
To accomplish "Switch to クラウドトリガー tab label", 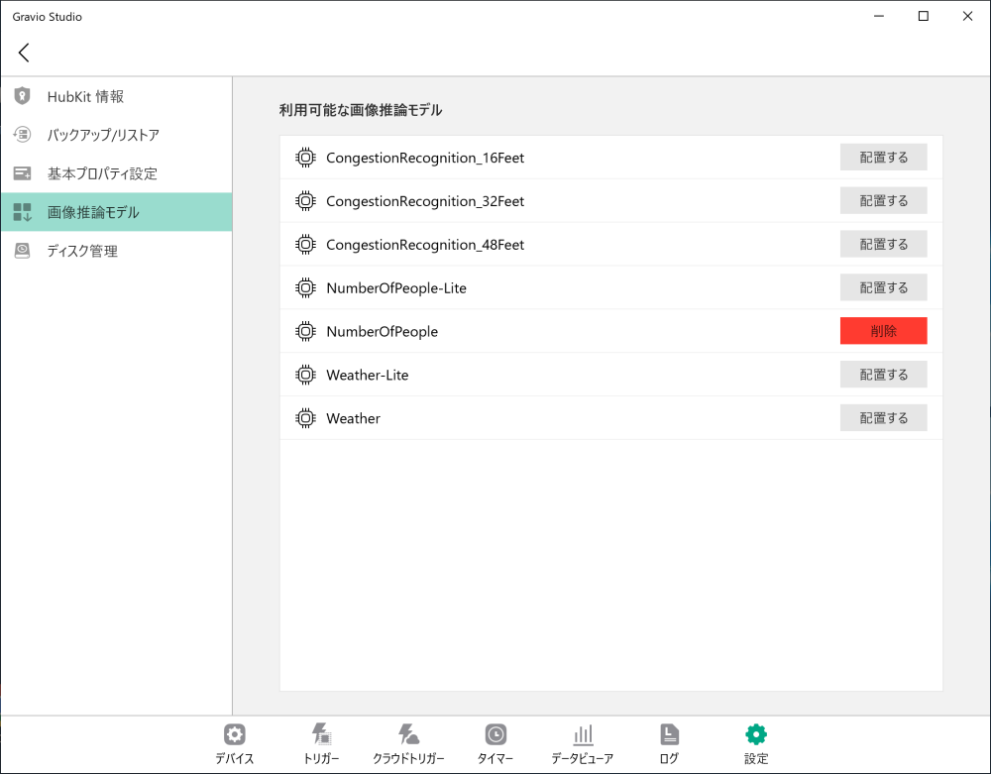I will [408, 758].
